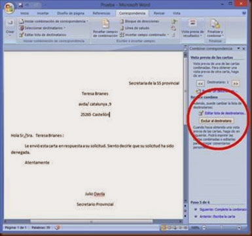Click the Secretario Provincial line
Image resolution: width=252 pixels, height=236 pixels.
(x=95, y=205)
